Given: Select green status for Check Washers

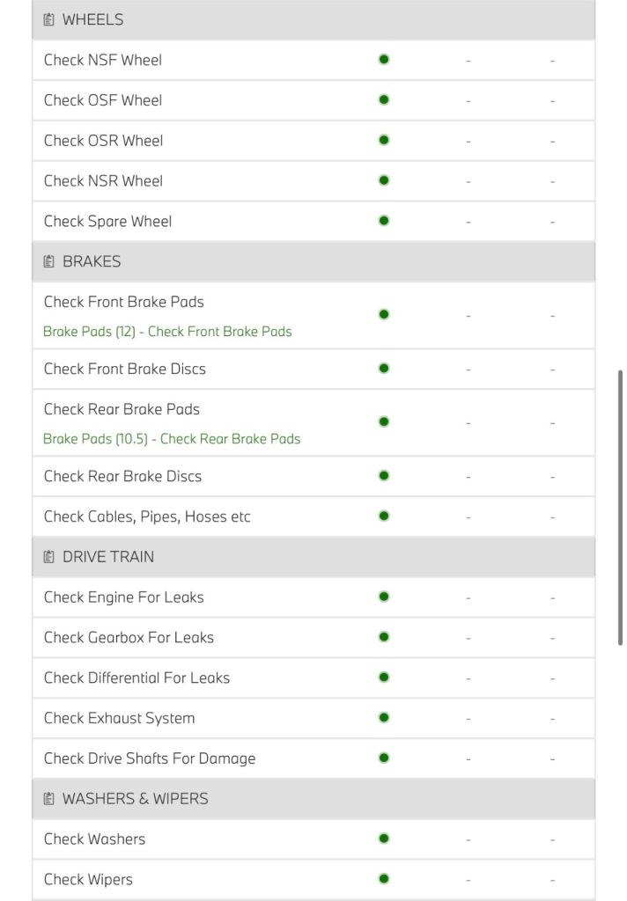Looking at the screenshot, I should 384,839.
